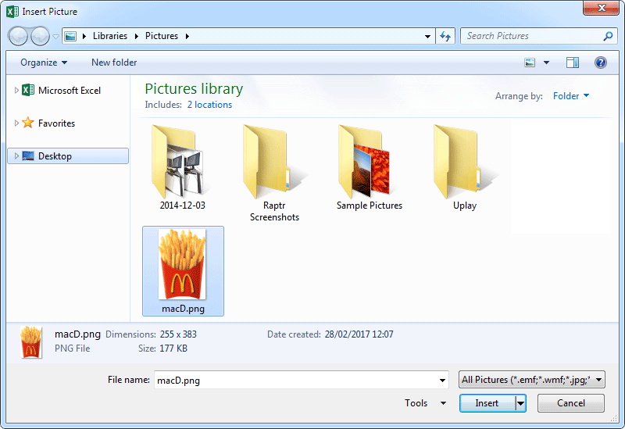This screenshot has height=429, width=625.
Task: Click the Forward navigation arrow button
Action: click(40, 36)
